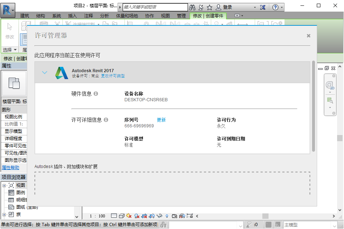344x229 pixels.
Task: Click the horizontal scrollbar thumb in view
Action: click(266, 216)
